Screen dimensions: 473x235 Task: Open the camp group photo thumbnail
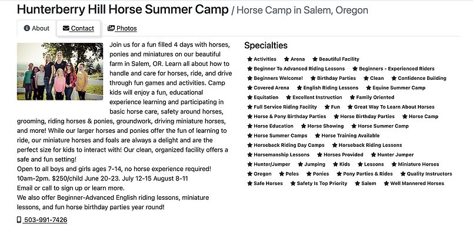point(60,71)
